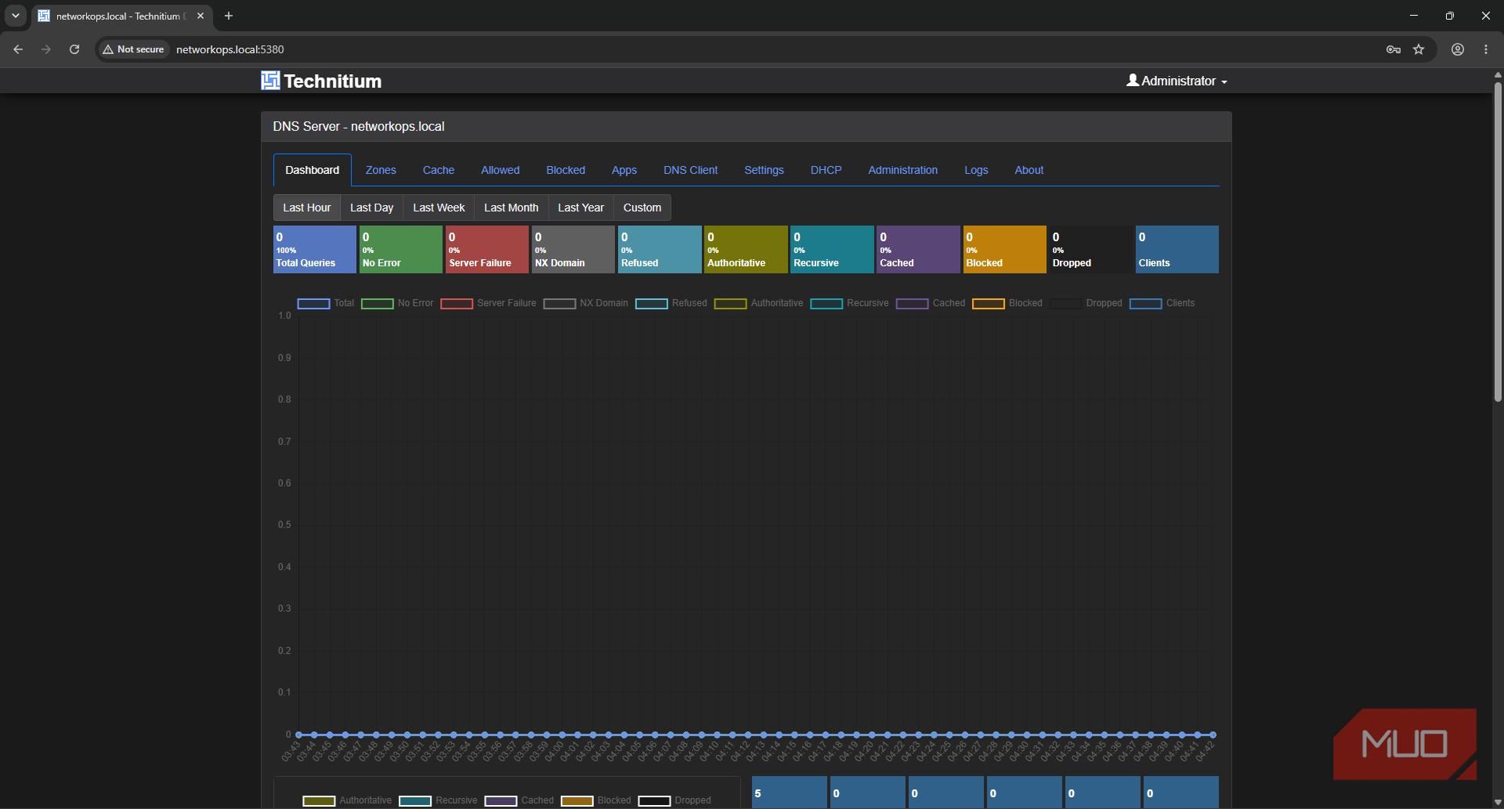Toggle the Refused legend series

(x=671, y=303)
